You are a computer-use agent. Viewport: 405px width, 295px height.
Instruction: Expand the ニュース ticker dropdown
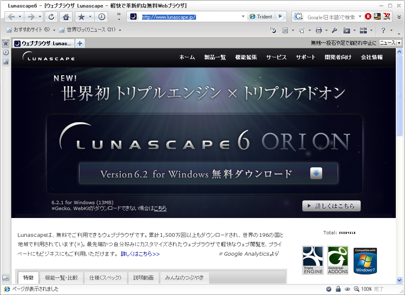coord(399,43)
